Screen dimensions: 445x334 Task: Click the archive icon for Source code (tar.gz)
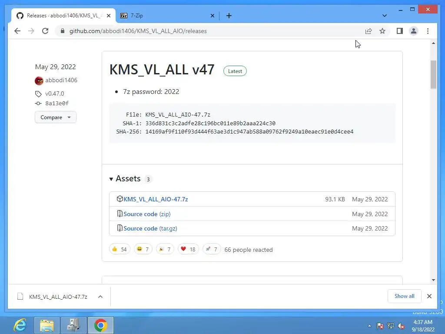pos(120,228)
